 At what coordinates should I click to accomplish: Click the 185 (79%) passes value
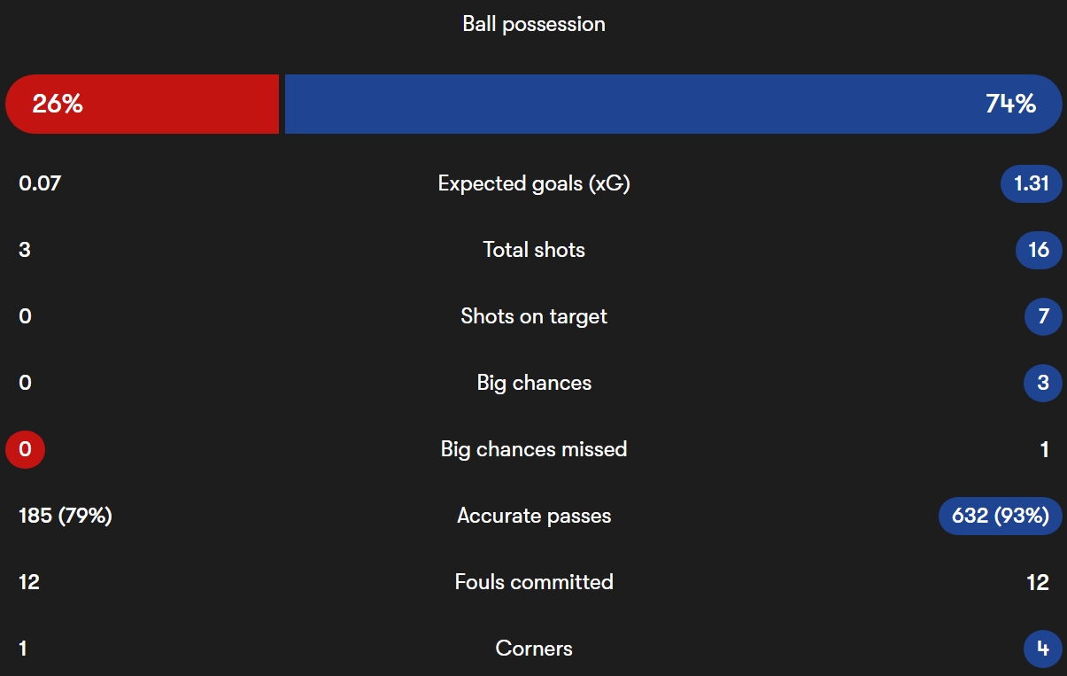tap(66, 516)
